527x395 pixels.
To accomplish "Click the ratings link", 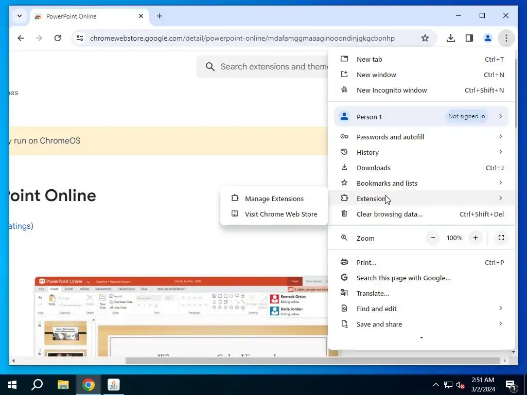I will tap(20, 226).
